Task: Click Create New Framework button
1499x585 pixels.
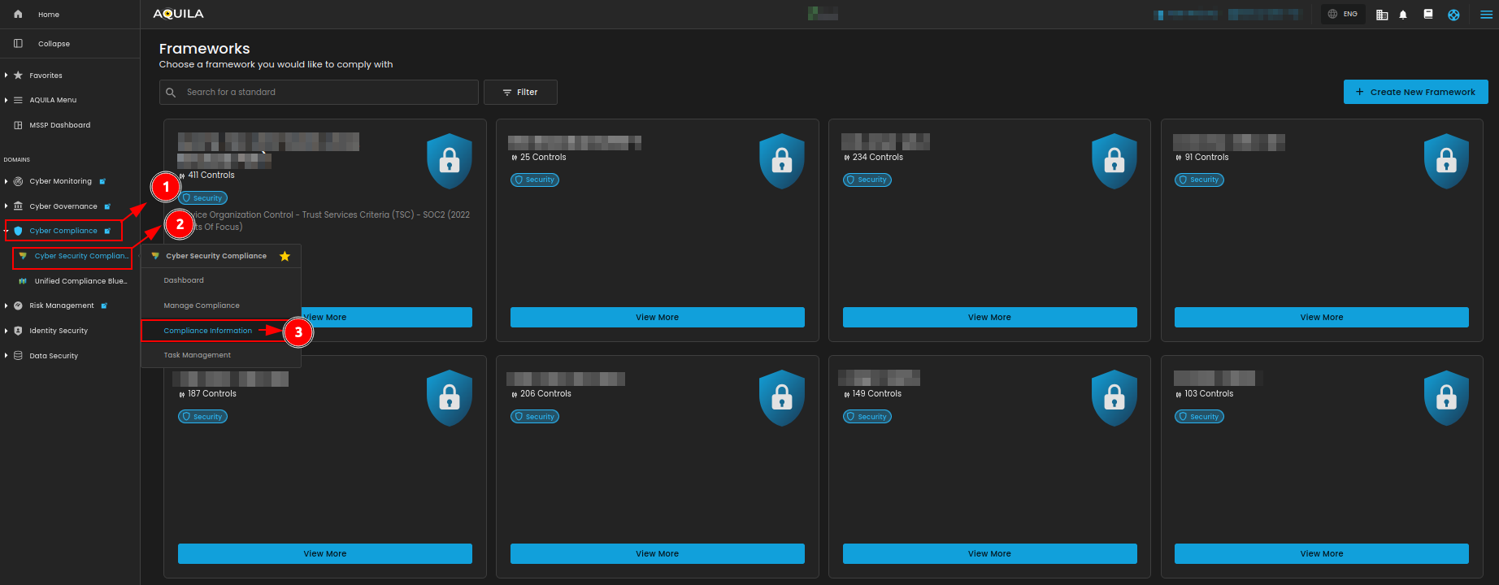Action: coord(1415,92)
